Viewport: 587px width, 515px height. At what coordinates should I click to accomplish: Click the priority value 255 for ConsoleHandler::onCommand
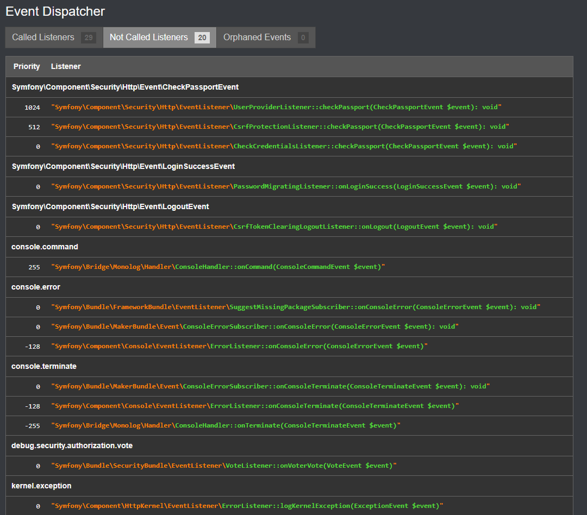tap(34, 267)
